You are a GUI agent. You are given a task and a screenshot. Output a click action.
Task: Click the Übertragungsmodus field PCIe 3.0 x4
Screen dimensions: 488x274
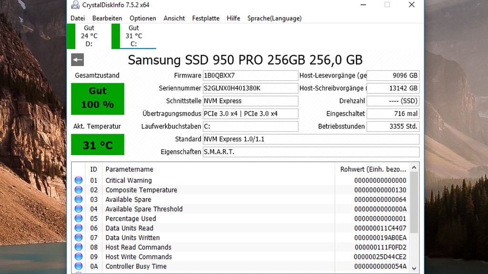point(251,114)
